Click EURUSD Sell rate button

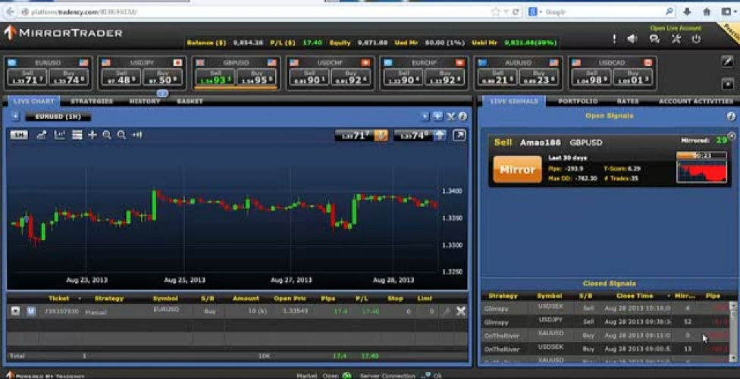point(27,77)
